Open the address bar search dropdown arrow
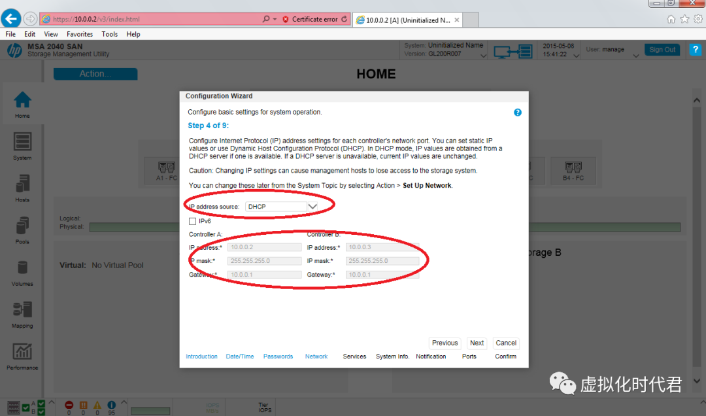 coord(275,19)
